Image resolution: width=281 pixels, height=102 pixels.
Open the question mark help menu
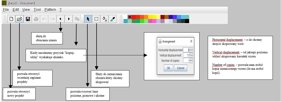point(60,10)
